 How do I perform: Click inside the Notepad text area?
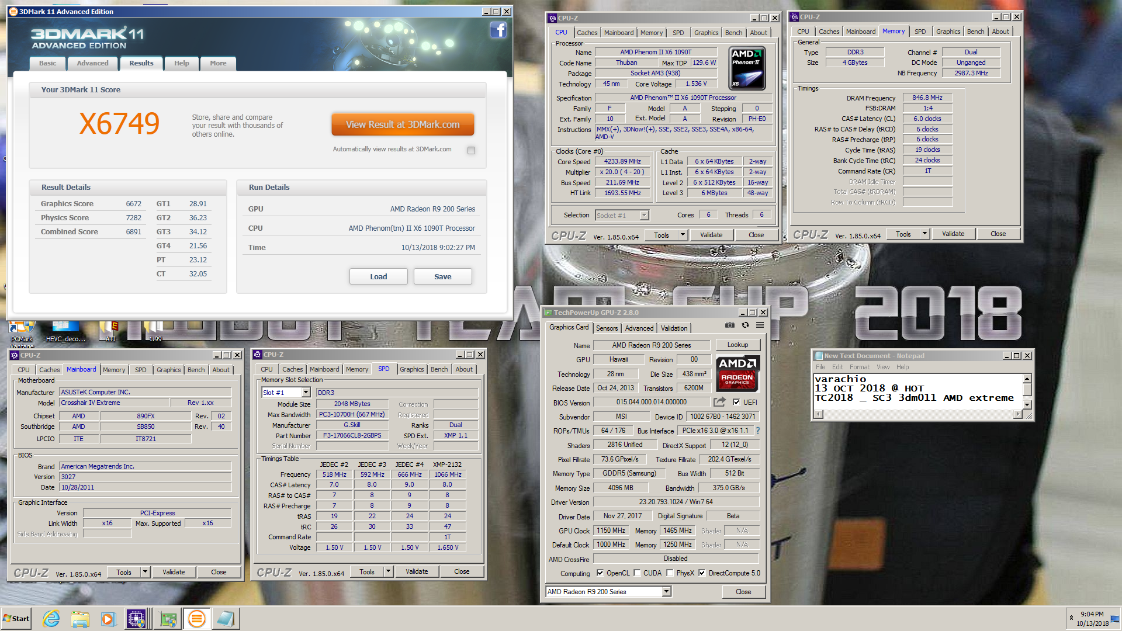(918, 391)
